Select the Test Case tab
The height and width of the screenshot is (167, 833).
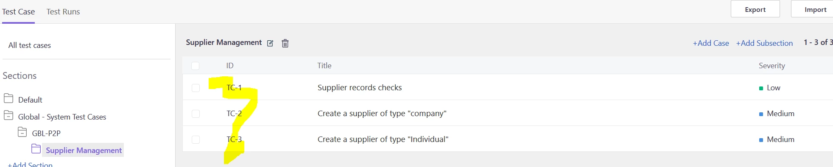point(18,12)
